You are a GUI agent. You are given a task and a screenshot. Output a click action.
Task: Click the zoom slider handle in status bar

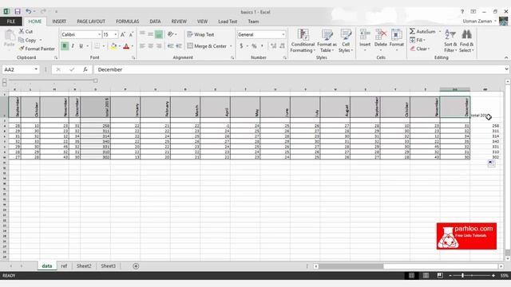coord(462,276)
